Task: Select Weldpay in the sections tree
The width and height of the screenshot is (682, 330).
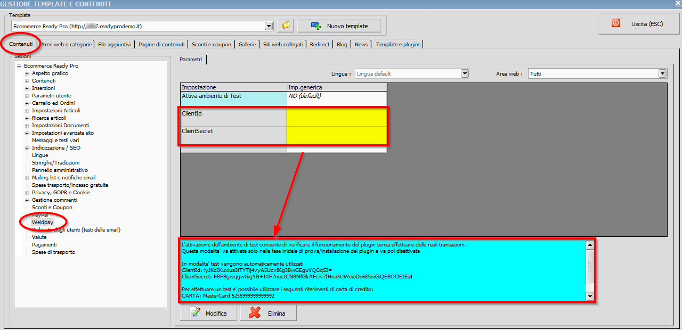Action: 43,222
